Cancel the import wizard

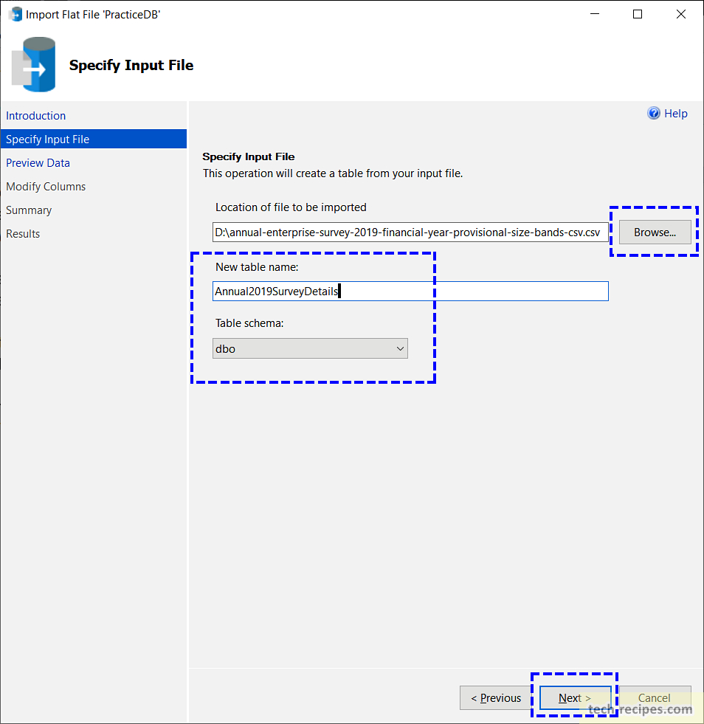(x=654, y=697)
